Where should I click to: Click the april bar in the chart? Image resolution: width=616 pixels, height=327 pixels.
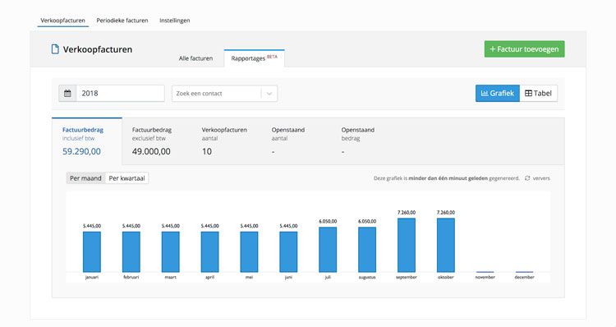pos(209,252)
